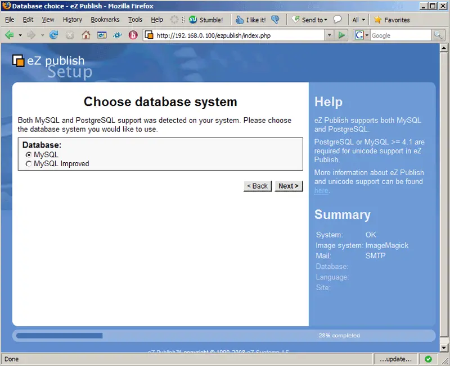Click the blue gear icon in navigation toolbar
The height and width of the screenshot is (366, 450).
tap(118, 35)
